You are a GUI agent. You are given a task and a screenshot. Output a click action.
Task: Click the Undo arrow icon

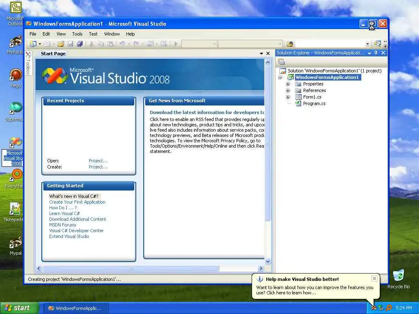[x=122, y=44]
